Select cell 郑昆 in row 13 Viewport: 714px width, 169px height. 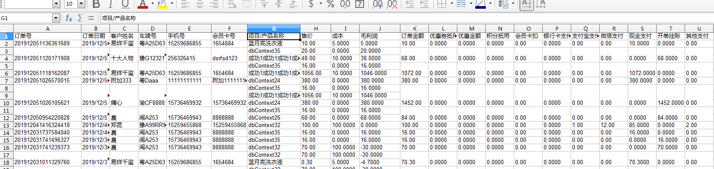(124, 125)
